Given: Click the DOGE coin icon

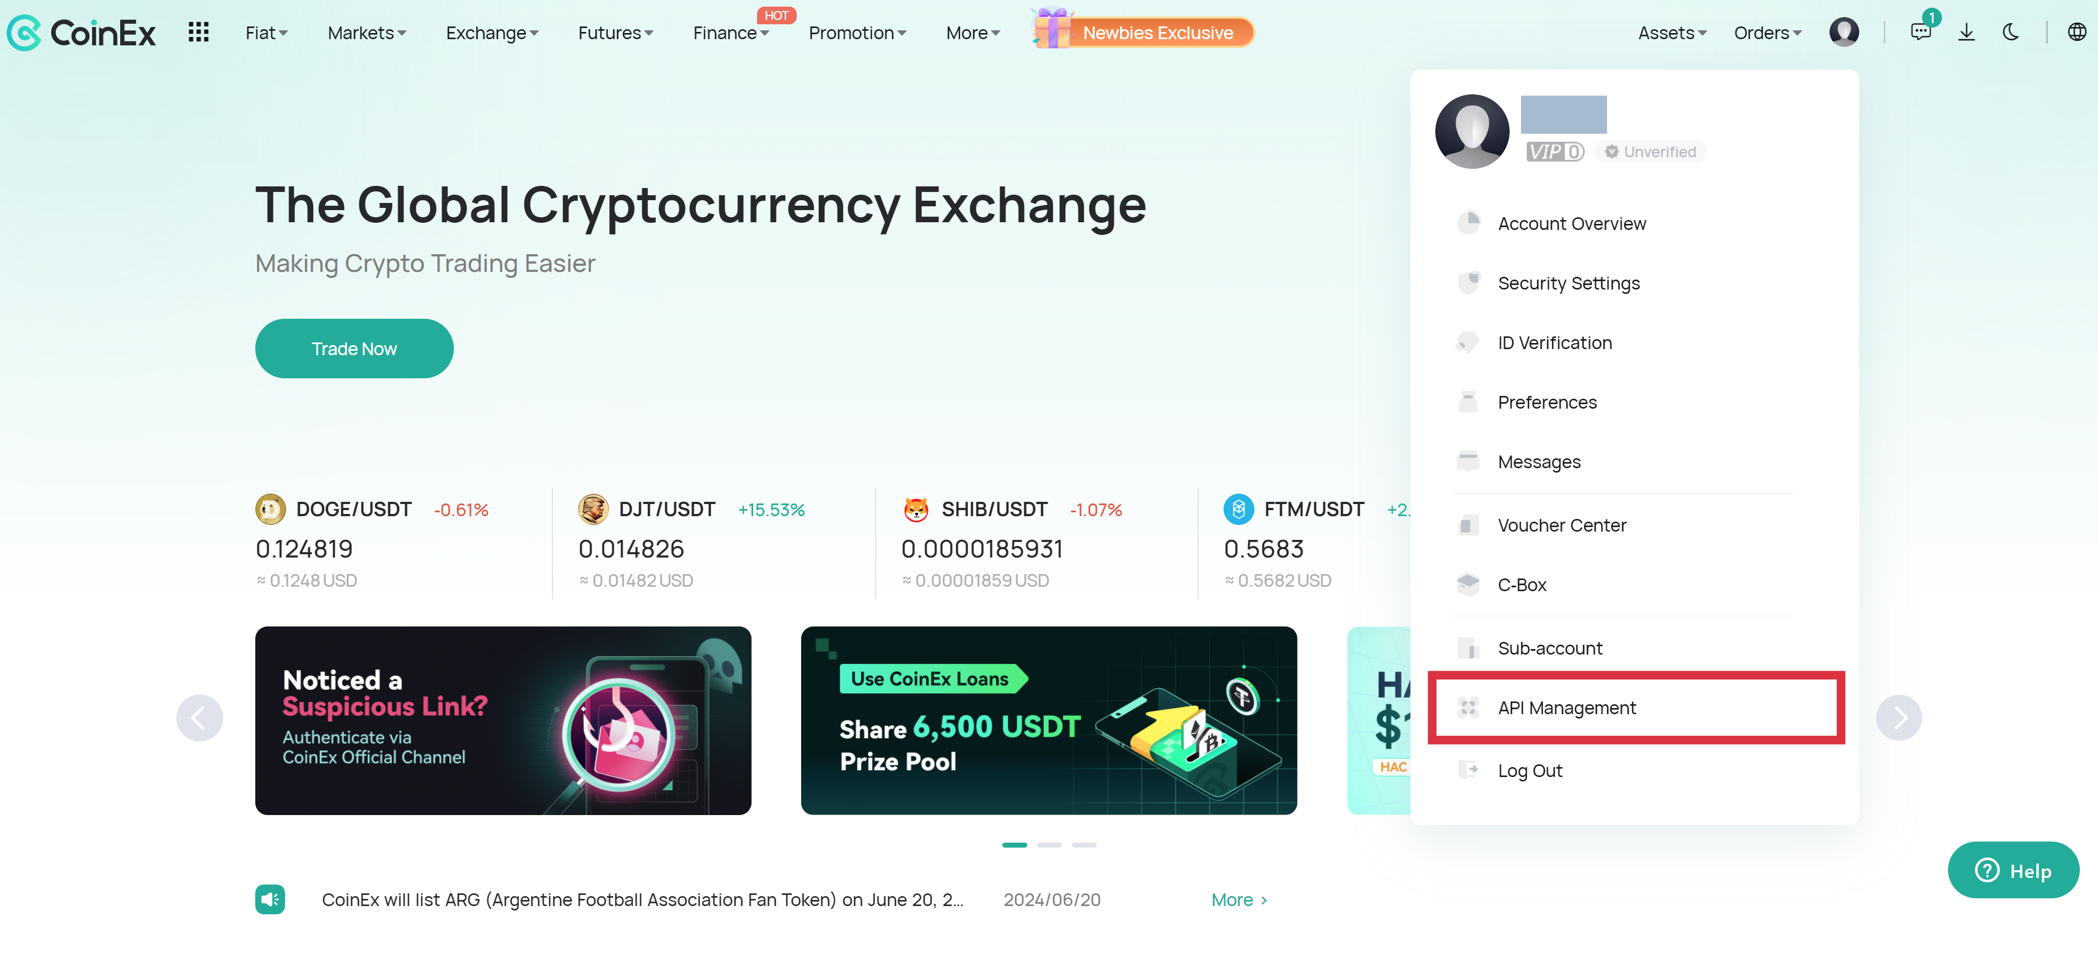Looking at the screenshot, I should (x=270, y=509).
